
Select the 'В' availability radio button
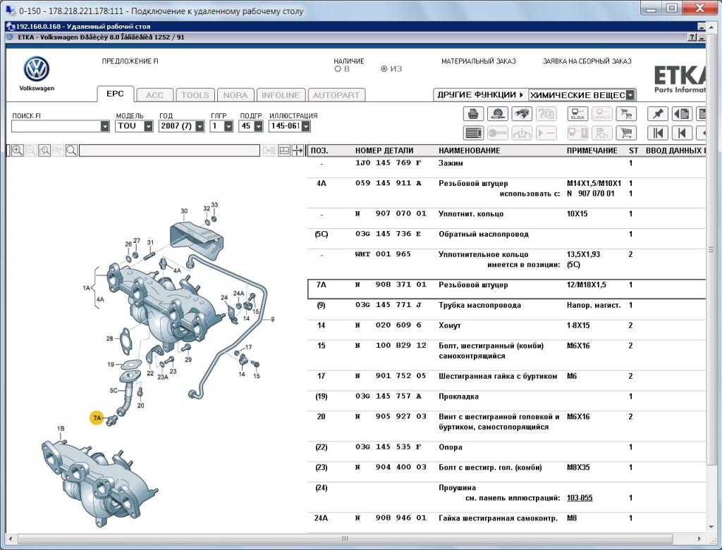(x=338, y=69)
